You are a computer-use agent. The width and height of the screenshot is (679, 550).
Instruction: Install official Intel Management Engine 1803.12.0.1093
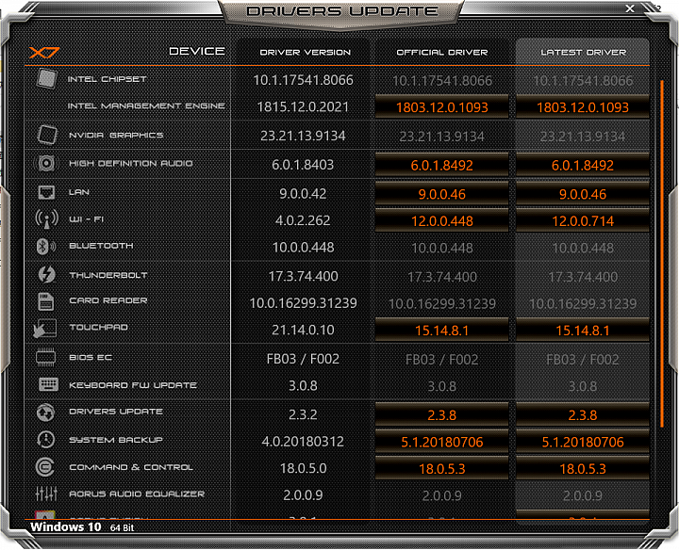pos(441,106)
